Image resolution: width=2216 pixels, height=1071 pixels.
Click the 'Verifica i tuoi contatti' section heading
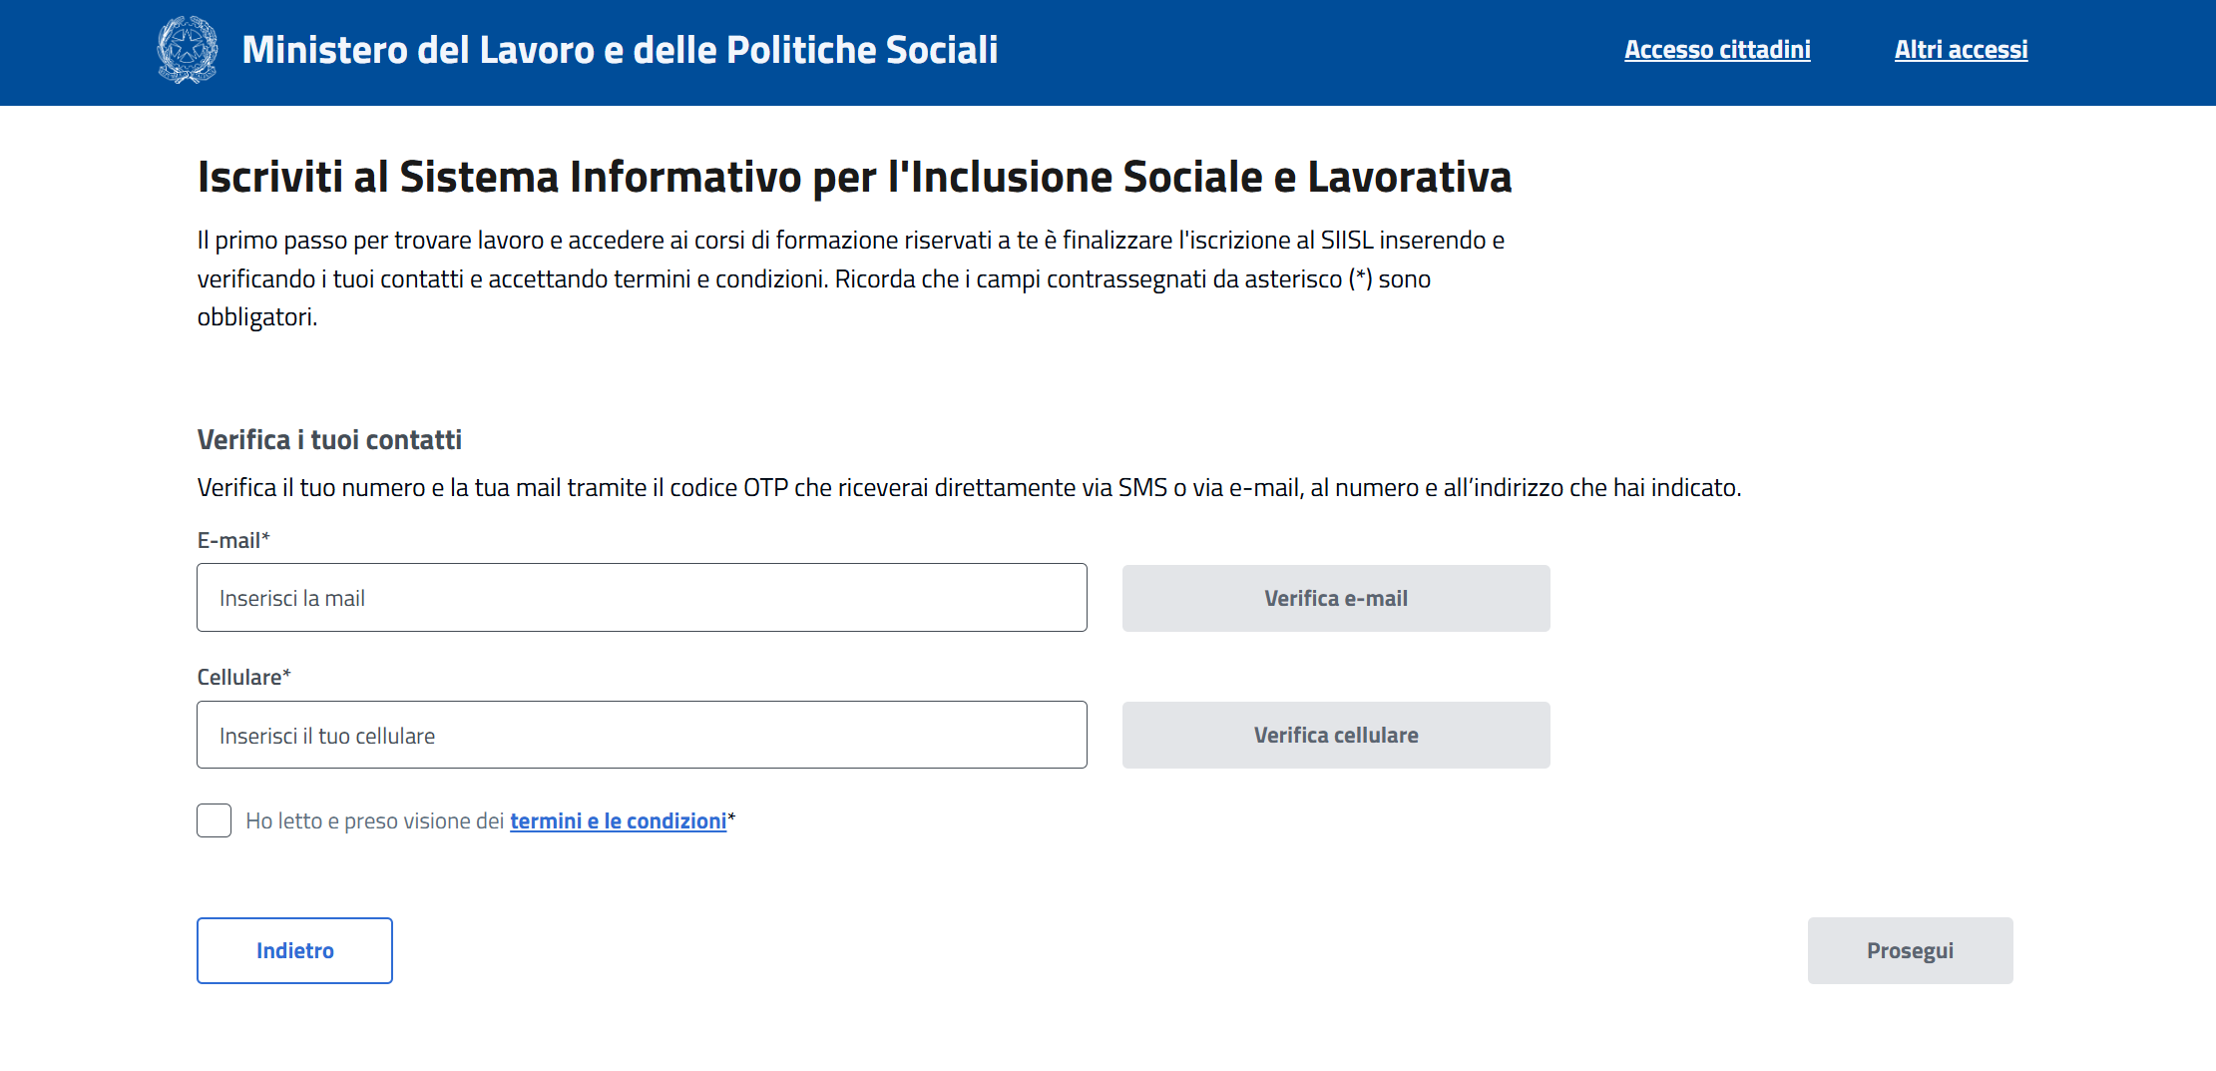coord(329,439)
